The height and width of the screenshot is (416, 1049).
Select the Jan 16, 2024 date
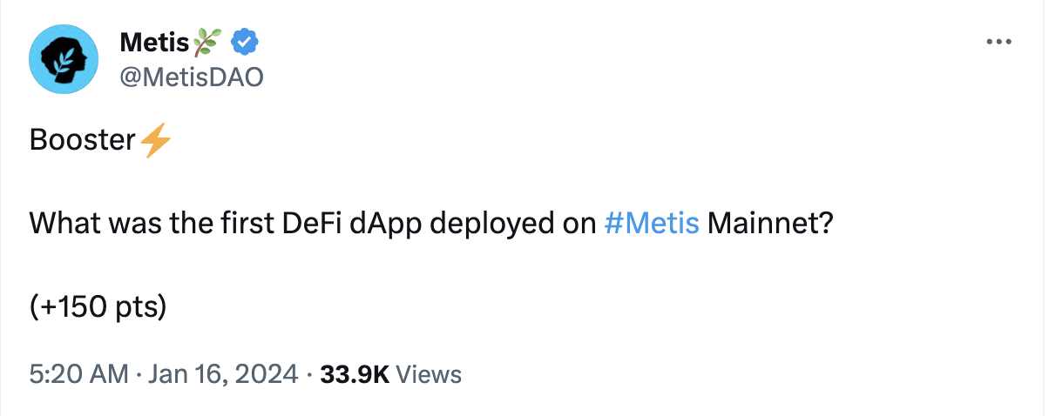(x=227, y=375)
